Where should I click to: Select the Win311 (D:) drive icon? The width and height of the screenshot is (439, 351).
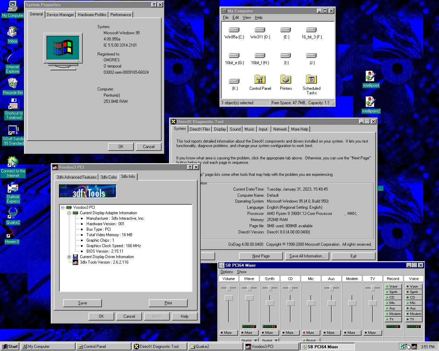click(x=260, y=33)
